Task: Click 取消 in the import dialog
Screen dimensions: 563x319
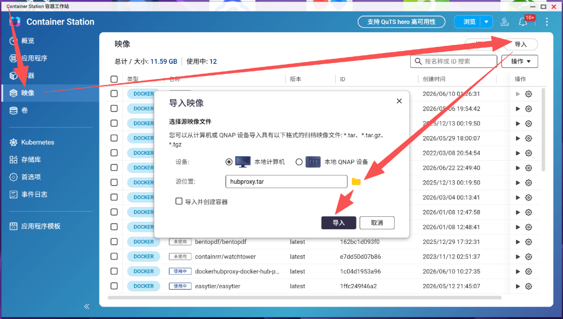Action: point(377,223)
